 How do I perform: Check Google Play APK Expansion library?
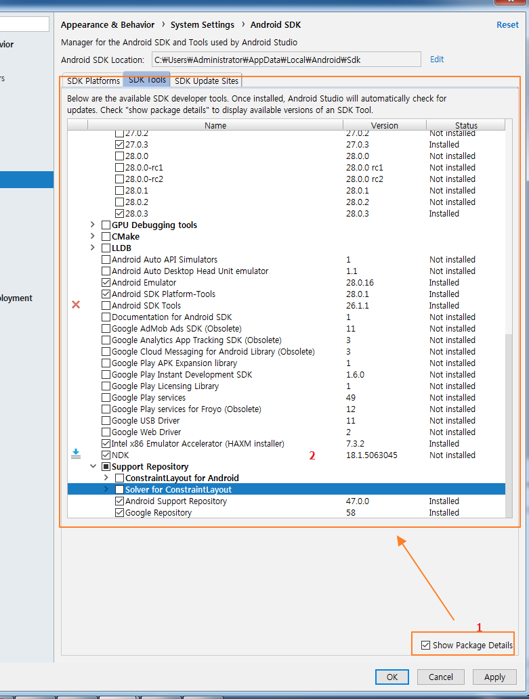(x=106, y=363)
